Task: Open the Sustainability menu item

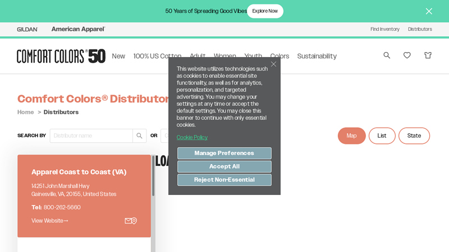Action: coord(317,56)
